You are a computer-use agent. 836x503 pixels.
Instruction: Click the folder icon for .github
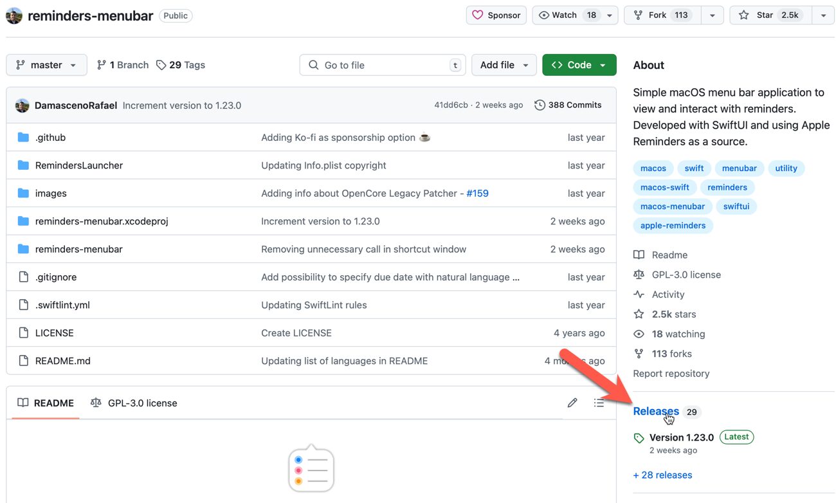point(24,137)
